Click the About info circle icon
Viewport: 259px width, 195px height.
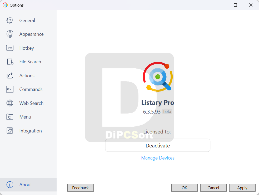(x=10, y=184)
